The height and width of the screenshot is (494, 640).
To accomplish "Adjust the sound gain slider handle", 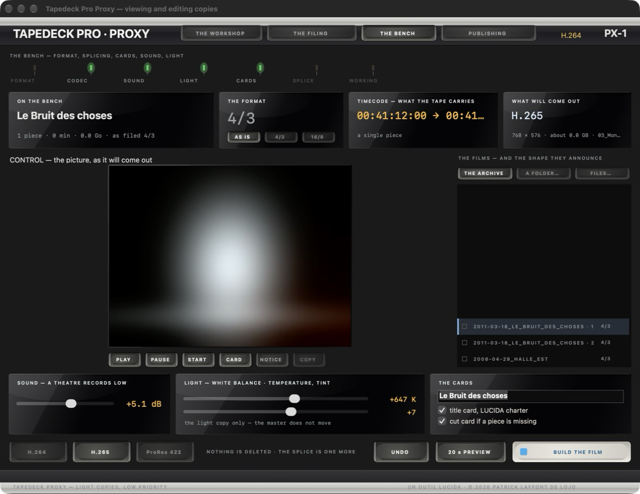I will tap(71, 404).
